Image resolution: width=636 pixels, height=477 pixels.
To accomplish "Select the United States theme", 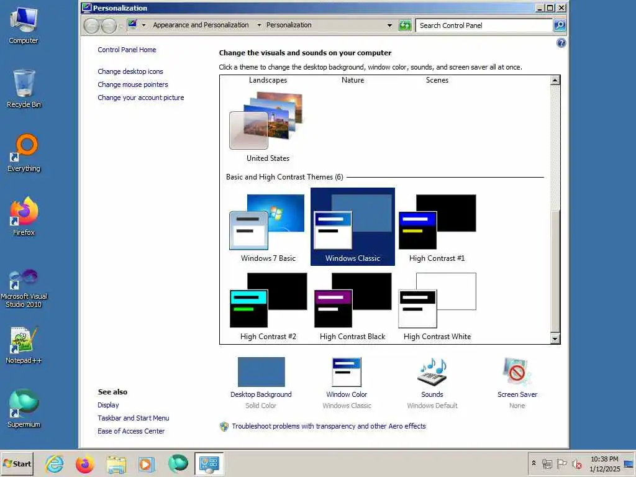I will point(268,127).
